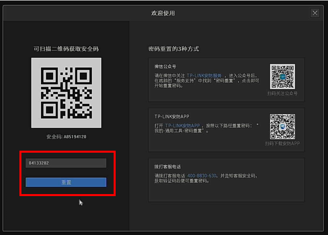Close the 欢迎使用 dialog
The height and width of the screenshot is (235, 328).
[315, 13]
